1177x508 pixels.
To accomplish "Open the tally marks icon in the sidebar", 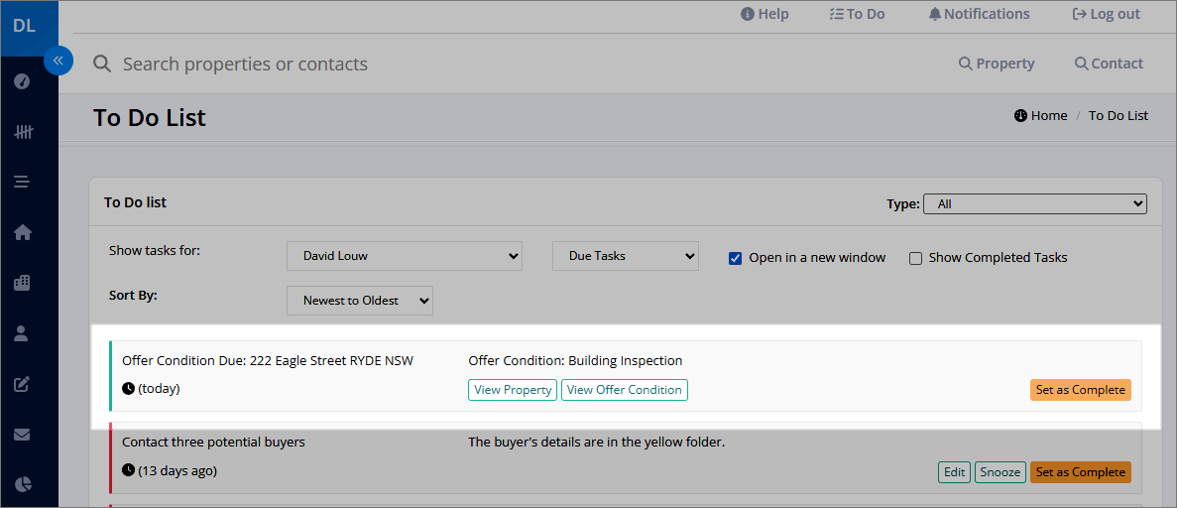I will [x=24, y=132].
